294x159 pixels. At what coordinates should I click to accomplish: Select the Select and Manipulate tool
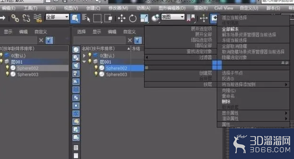pos(204,18)
